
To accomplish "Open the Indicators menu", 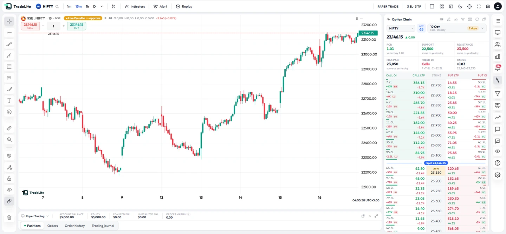I will click(135, 6).
